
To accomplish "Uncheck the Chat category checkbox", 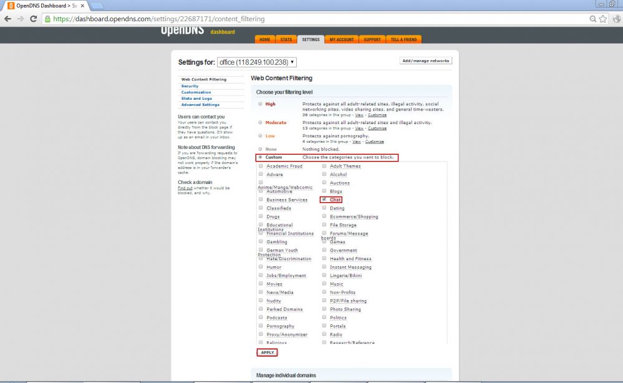I will click(324, 200).
